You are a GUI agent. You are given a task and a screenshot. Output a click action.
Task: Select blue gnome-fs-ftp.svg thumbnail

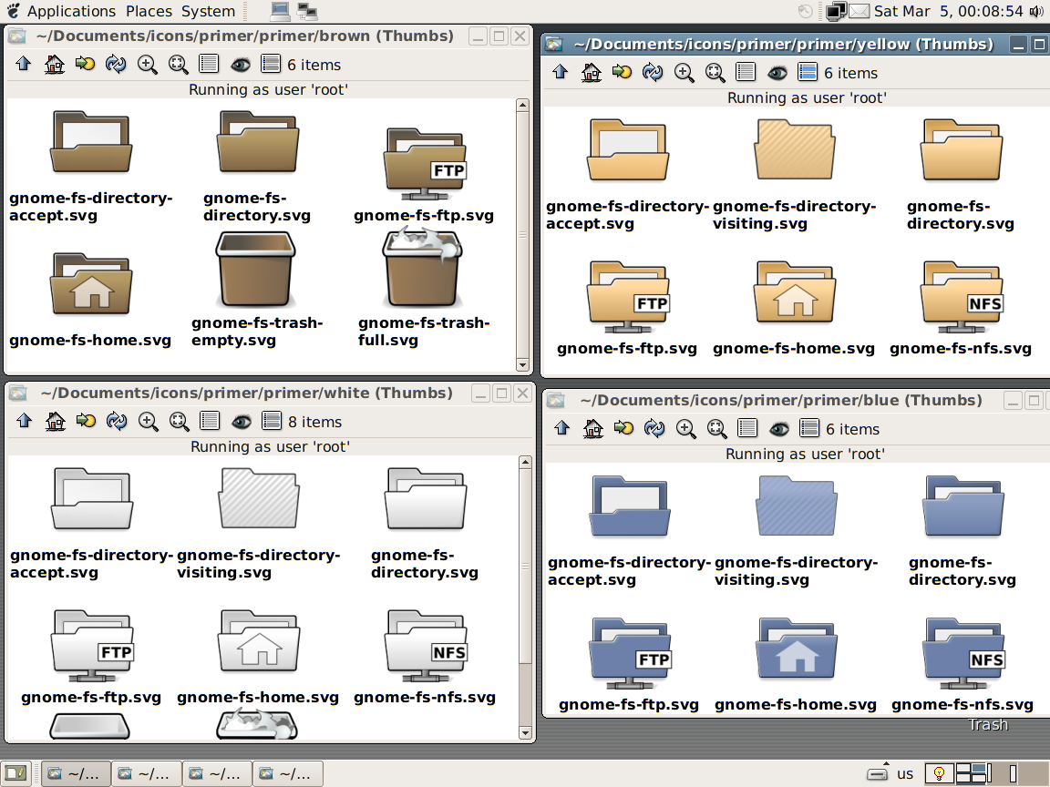point(630,653)
